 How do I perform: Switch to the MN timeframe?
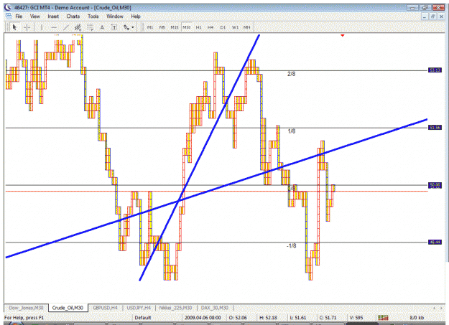(247, 27)
